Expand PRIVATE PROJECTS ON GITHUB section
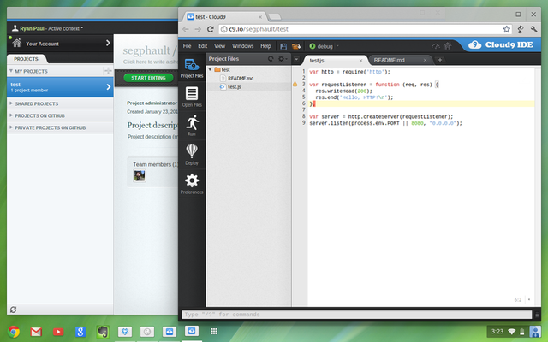 click(11, 127)
